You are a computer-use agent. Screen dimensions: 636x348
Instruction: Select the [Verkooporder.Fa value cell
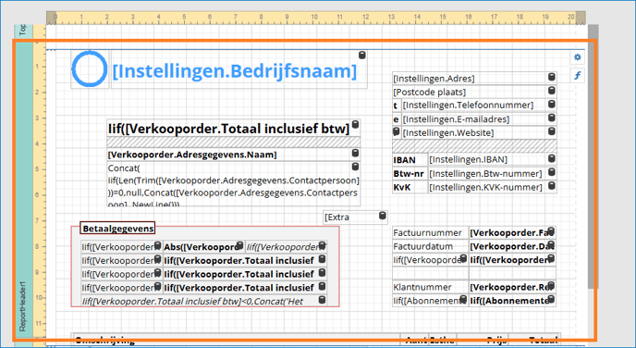click(x=513, y=232)
